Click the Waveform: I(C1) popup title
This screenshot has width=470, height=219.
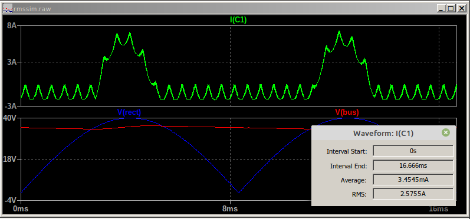pos(383,134)
